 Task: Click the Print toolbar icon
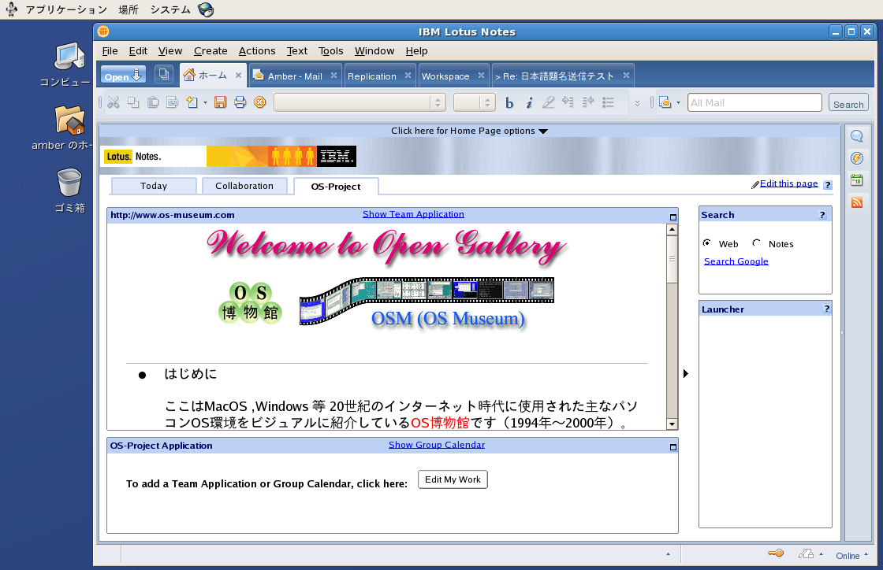click(240, 102)
